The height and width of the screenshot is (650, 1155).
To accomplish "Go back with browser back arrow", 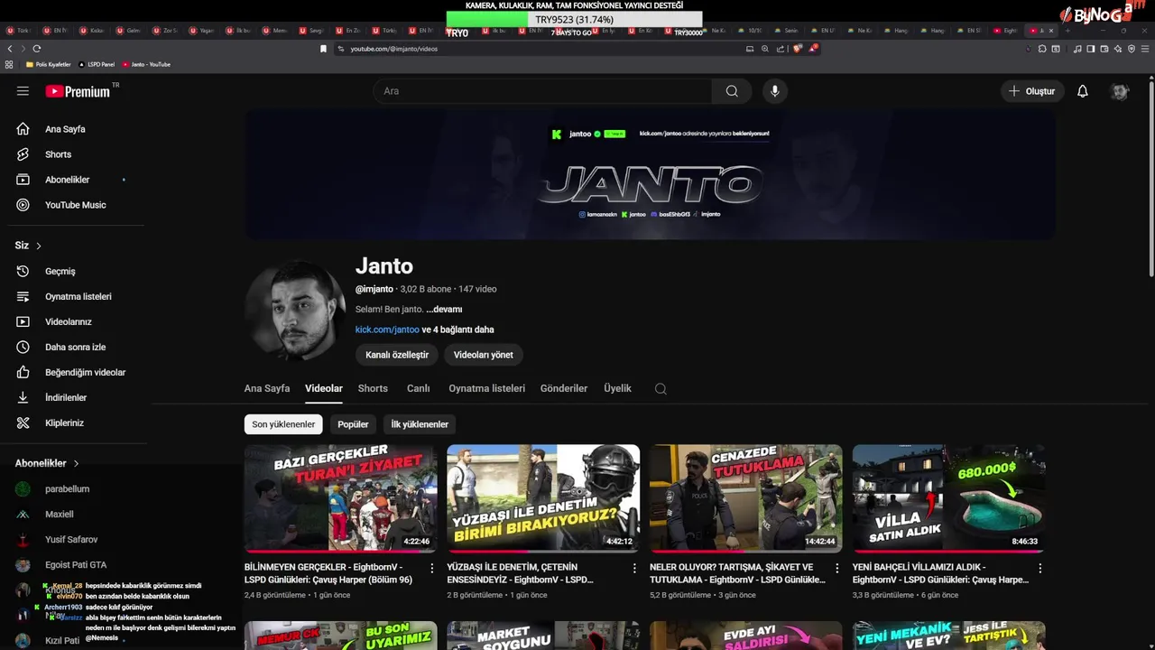I will [10, 49].
